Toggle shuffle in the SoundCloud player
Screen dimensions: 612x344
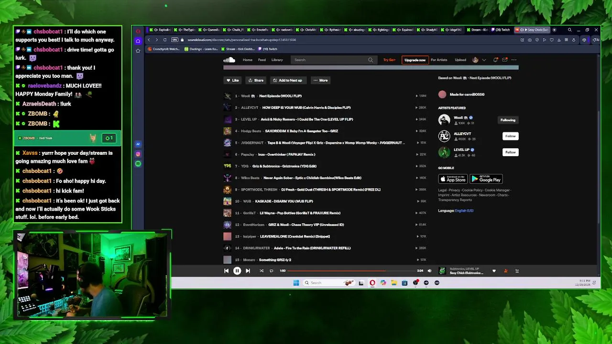tap(262, 271)
